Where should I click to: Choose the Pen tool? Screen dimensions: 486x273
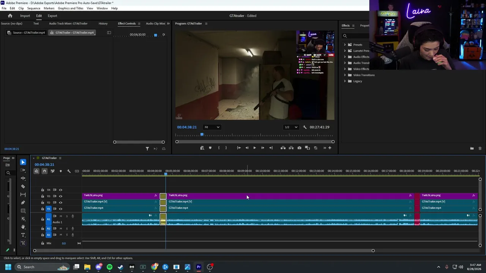[x=23, y=202]
